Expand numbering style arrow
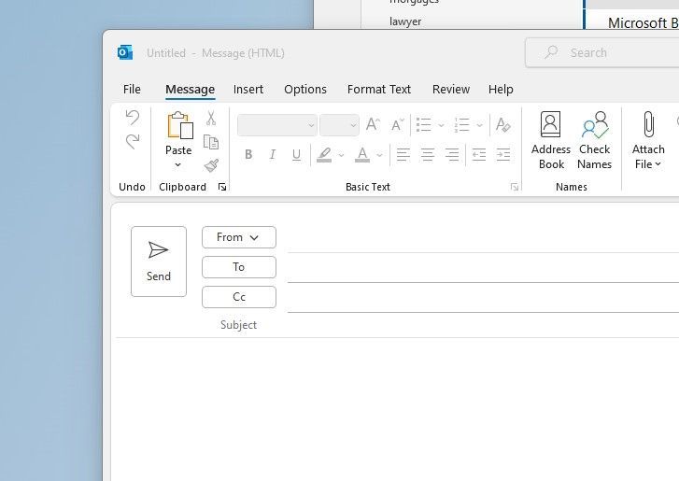679x481 pixels. 479,125
